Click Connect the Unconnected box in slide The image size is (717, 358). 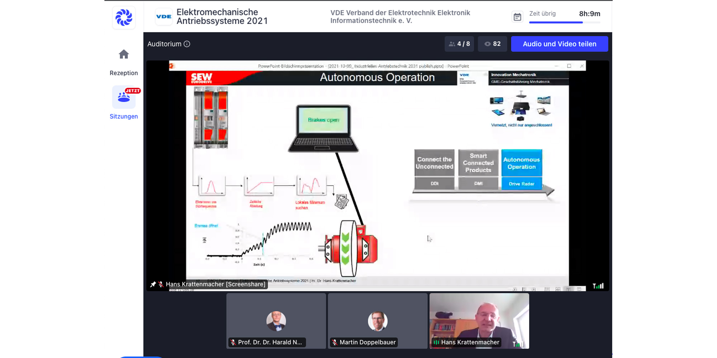[435, 163]
